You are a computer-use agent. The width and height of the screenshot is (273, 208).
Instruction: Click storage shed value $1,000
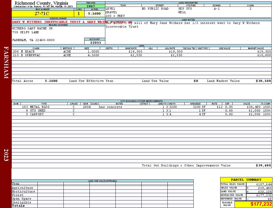click(x=254, y=110)
